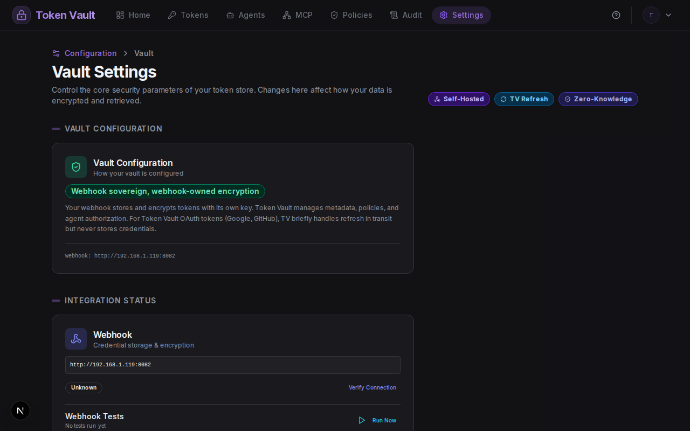
Task: Click the Tokens key icon
Action: click(x=172, y=15)
